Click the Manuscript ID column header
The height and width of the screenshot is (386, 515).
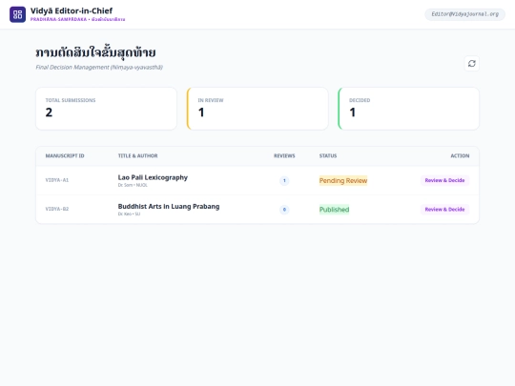(65, 156)
